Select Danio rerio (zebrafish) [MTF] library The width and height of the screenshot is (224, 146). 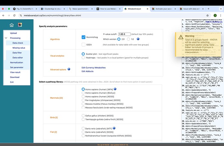tap(83, 128)
